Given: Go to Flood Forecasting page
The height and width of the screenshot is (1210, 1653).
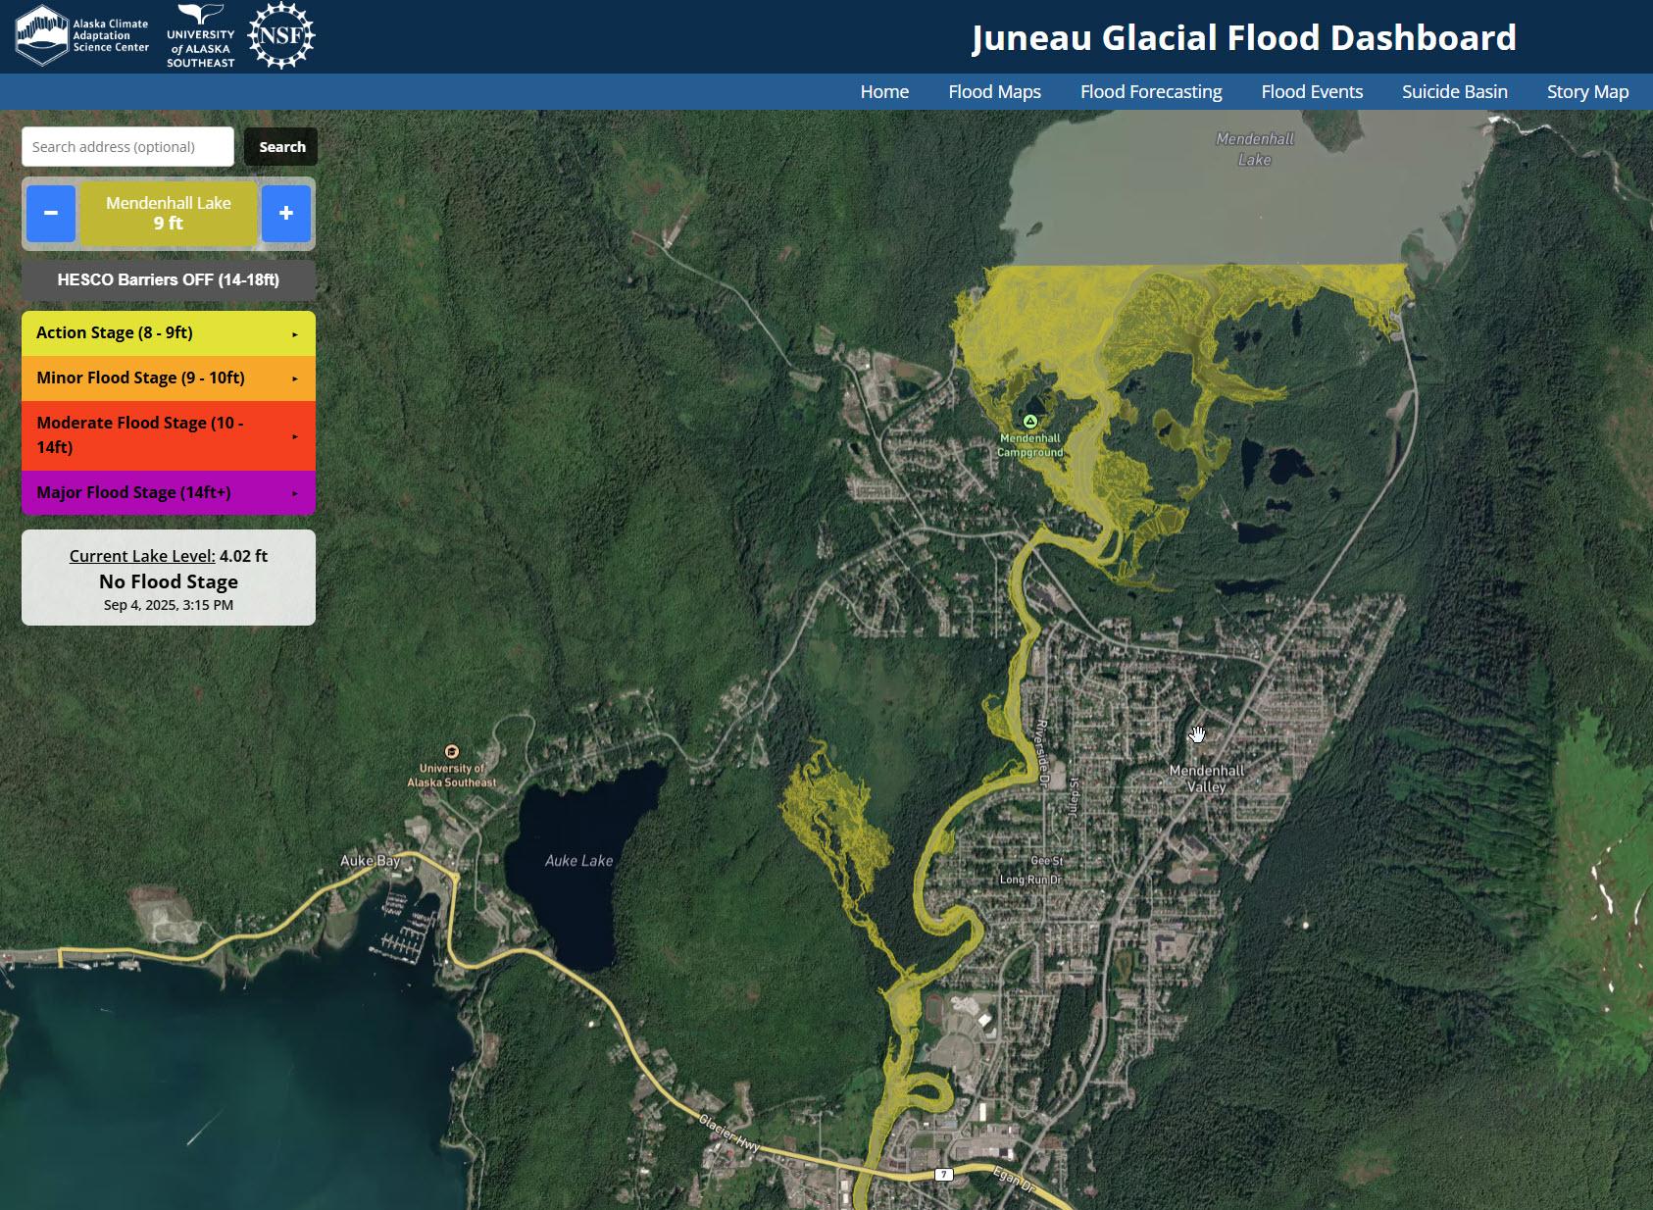Looking at the screenshot, I should pyautogui.click(x=1151, y=92).
